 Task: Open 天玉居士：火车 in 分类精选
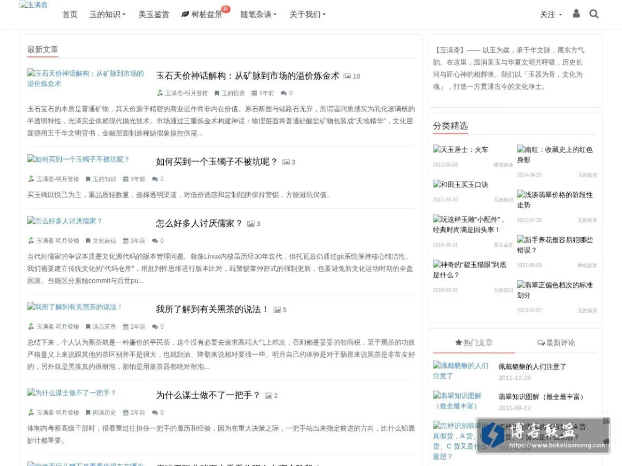click(x=461, y=150)
